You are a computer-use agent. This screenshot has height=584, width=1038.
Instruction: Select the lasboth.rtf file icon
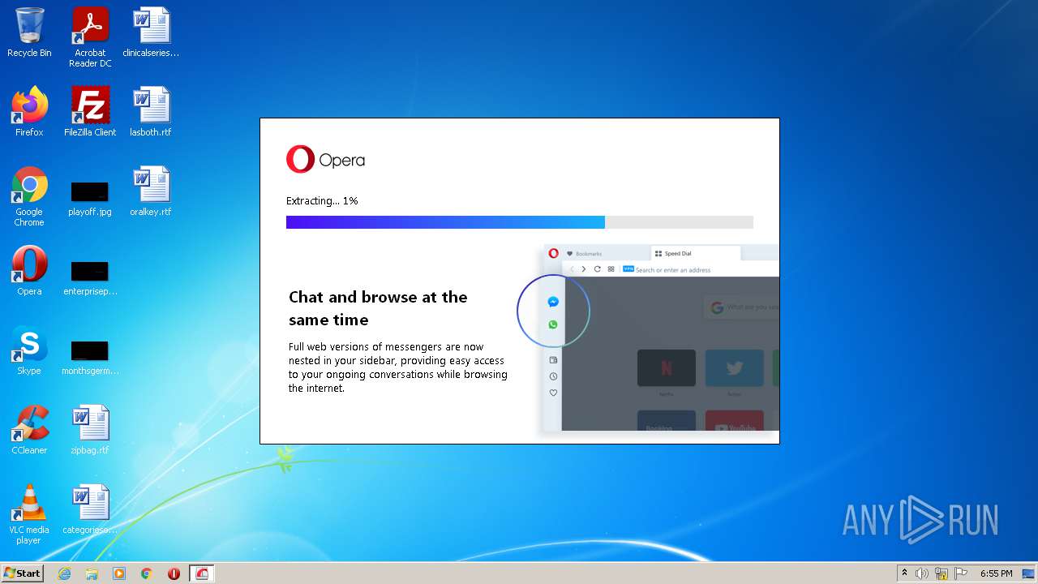[x=151, y=112]
